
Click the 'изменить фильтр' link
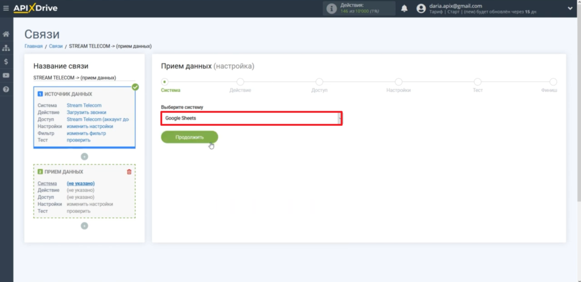pyautogui.click(x=86, y=133)
